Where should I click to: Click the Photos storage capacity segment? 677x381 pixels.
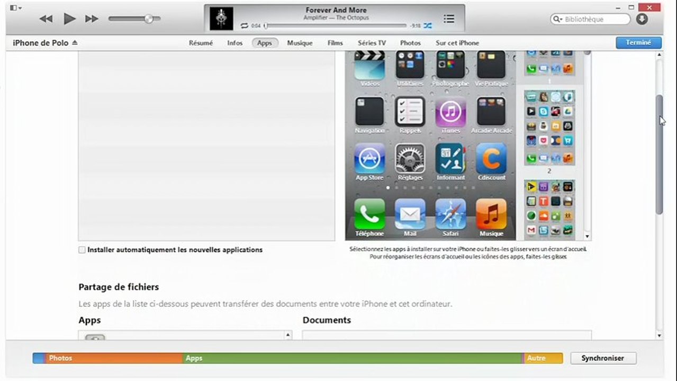[114, 358]
